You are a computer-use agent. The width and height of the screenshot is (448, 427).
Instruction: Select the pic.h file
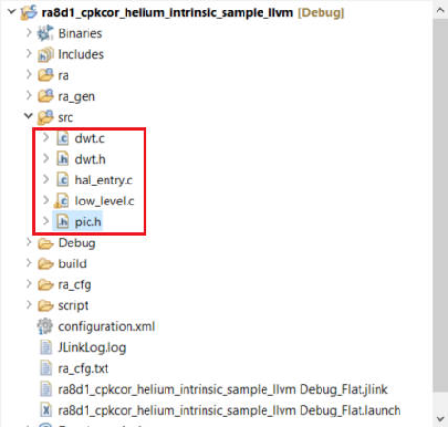click(88, 222)
